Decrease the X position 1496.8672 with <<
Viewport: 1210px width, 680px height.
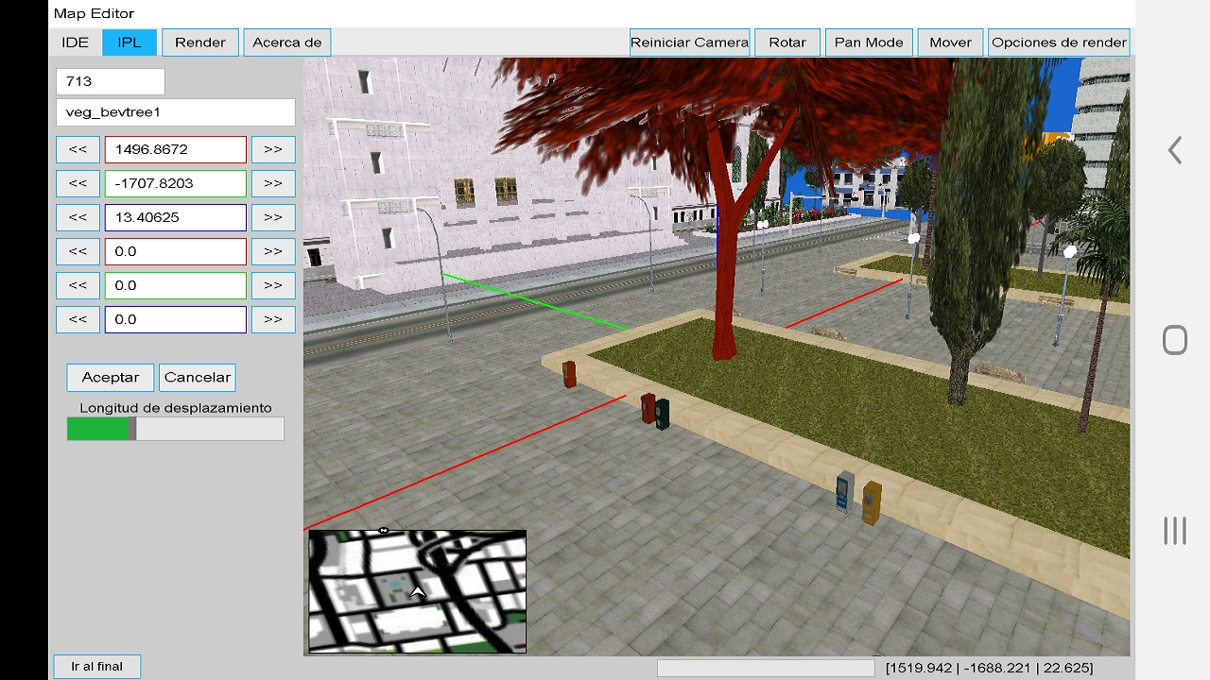pyautogui.click(x=78, y=149)
